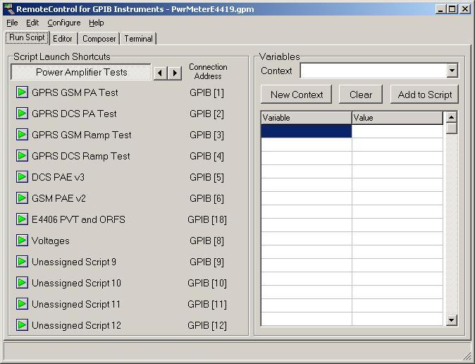Viewport: 475px width, 364px height.
Task: Run the GPRS GSM PA Test script
Action: (22, 92)
